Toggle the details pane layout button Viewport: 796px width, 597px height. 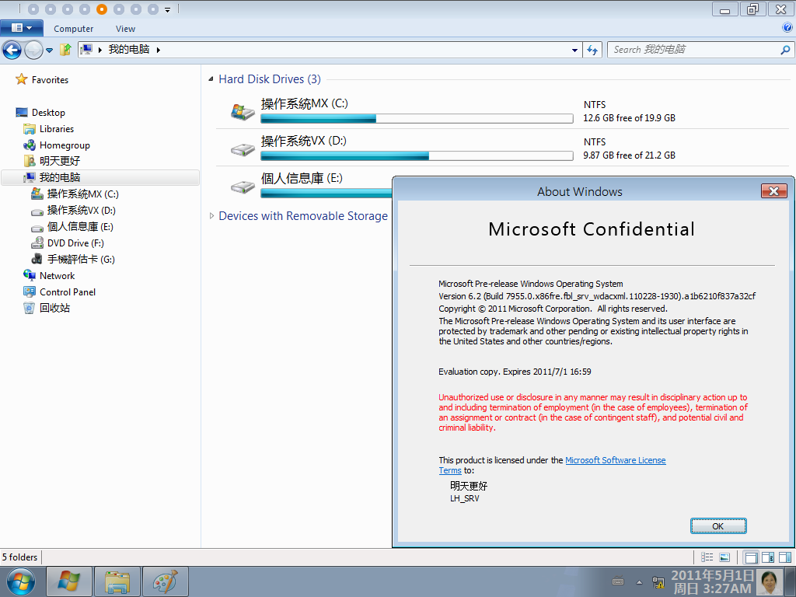768,557
